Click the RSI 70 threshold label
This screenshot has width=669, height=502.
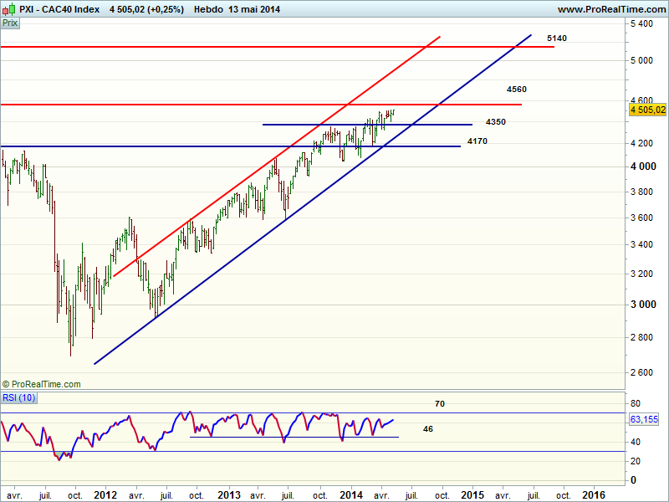439,403
